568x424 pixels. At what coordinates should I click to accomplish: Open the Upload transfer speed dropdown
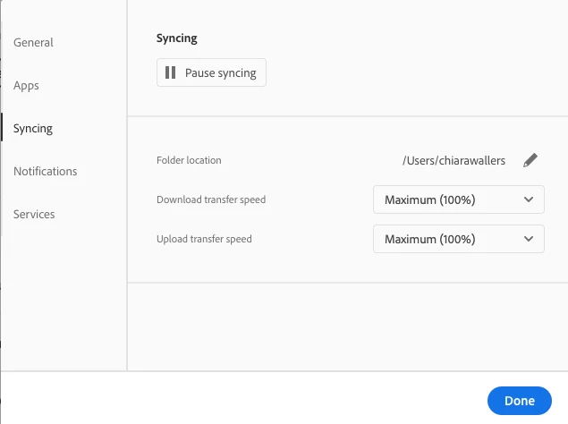(x=458, y=239)
